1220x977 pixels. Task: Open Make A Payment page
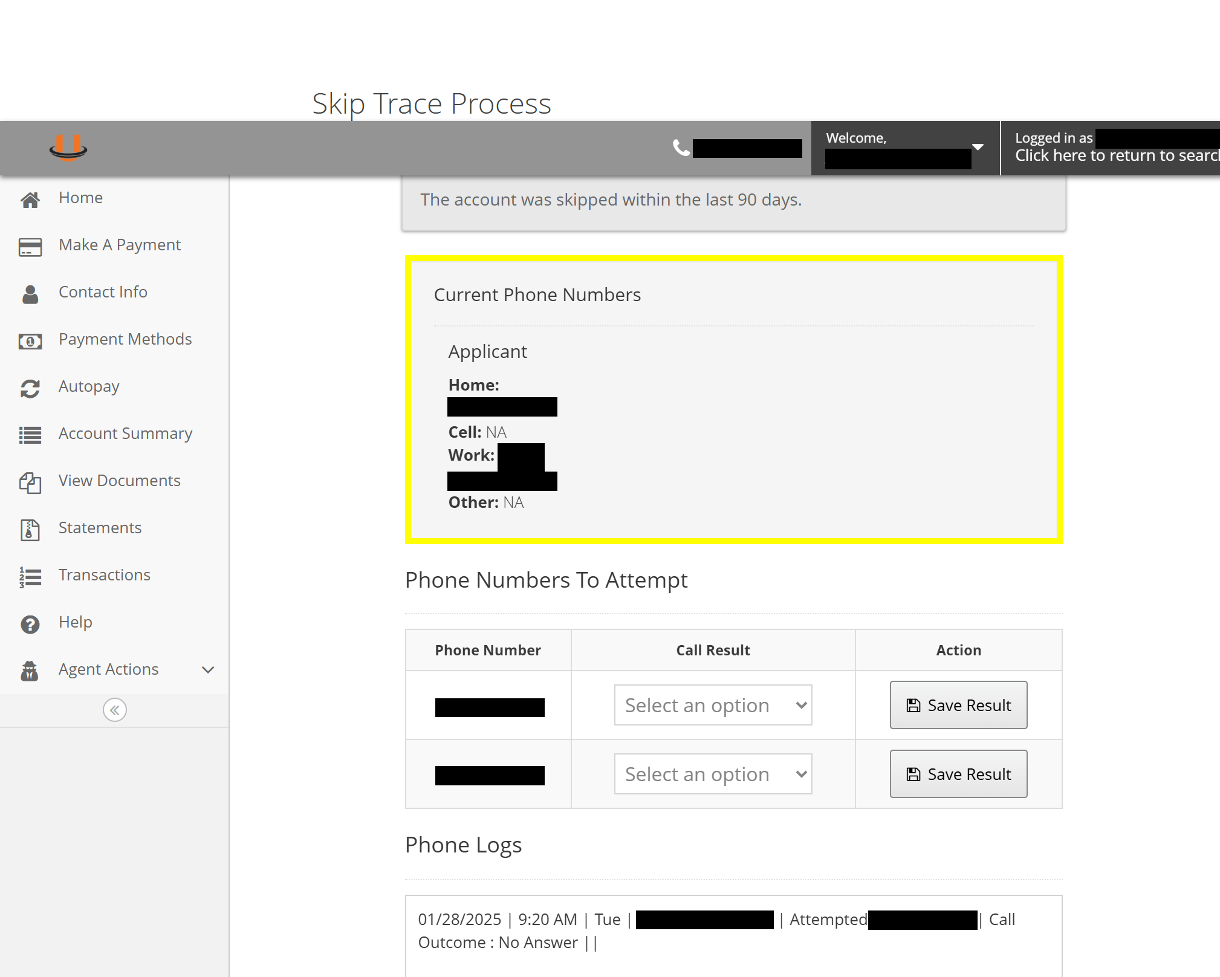tap(120, 245)
